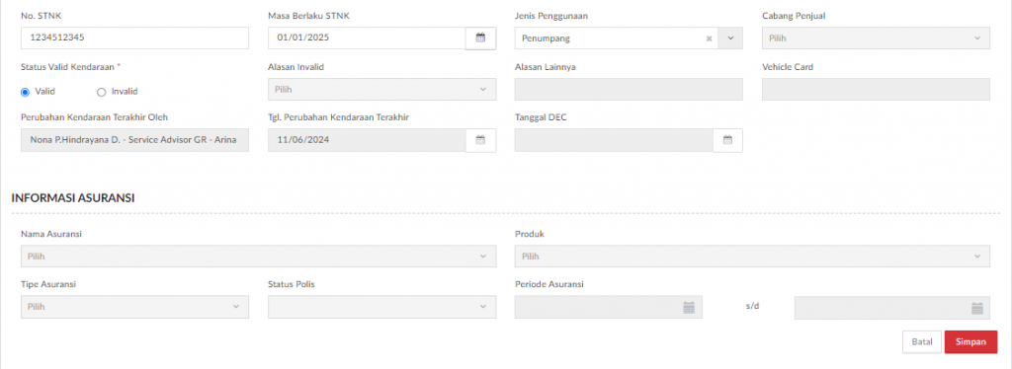This screenshot has width=1012, height=369.
Task: Expand the Jenis Penggunaan dropdown arrow
Action: (730, 38)
